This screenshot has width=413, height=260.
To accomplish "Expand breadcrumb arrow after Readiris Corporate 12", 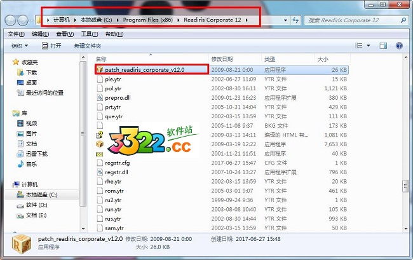I will click(x=247, y=20).
